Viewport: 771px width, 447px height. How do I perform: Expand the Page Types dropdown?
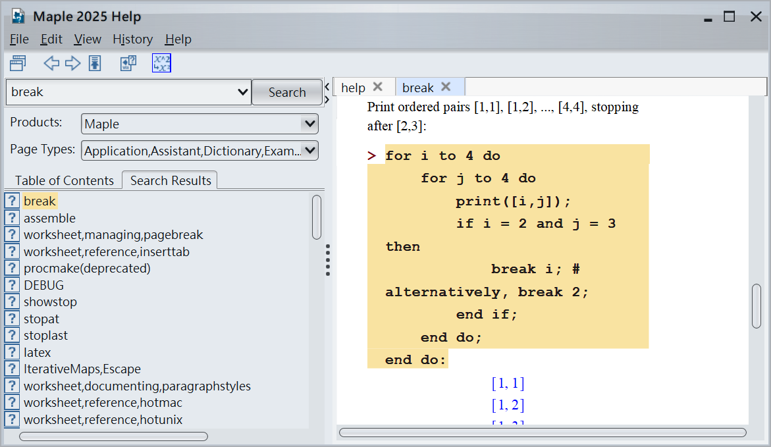pyautogui.click(x=308, y=151)
